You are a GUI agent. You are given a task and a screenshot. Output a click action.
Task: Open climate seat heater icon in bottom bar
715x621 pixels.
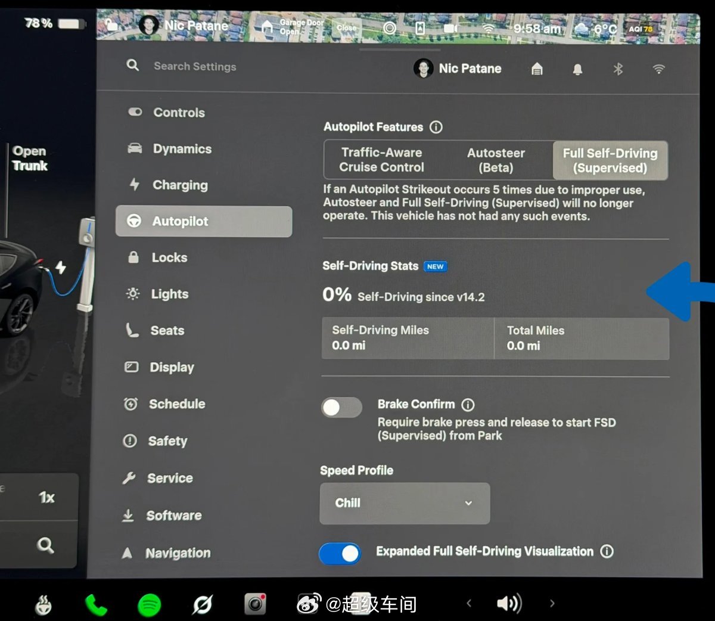(43, 605)
